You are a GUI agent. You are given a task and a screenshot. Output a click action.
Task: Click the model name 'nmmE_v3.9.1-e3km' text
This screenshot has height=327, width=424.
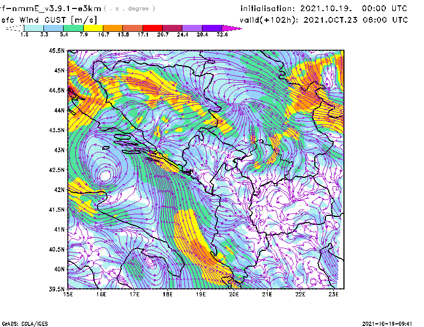[x=57, y=8]
